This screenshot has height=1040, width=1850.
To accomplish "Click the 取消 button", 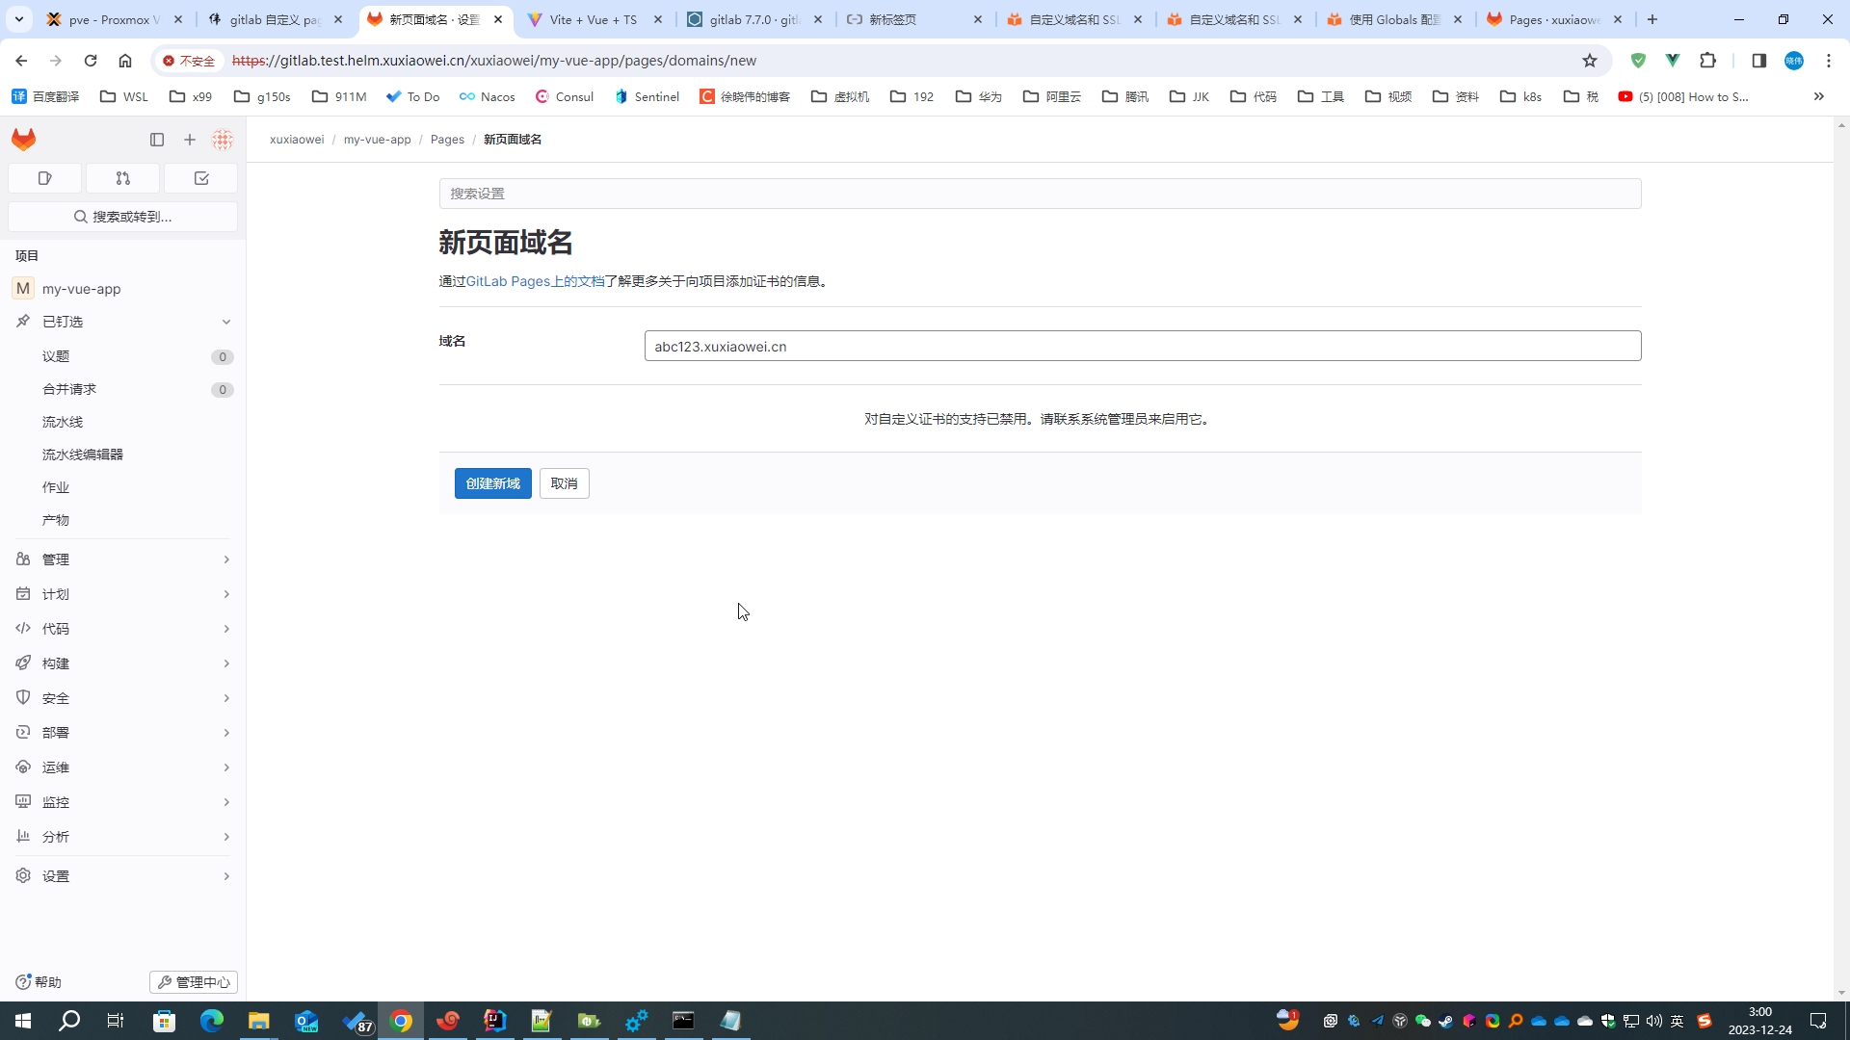I will [x=566, y=482].
